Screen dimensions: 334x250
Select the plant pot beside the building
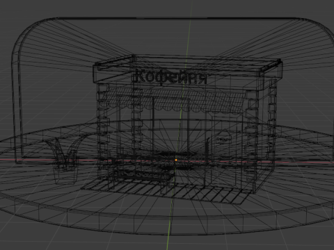click(66, 170)
